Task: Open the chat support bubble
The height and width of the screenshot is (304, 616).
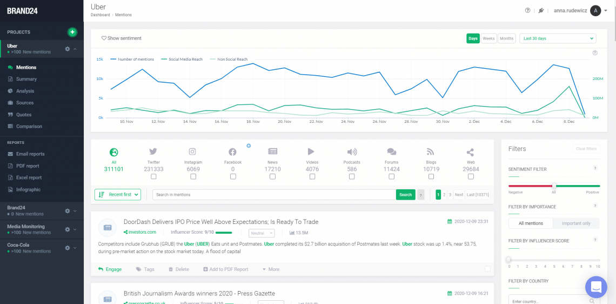Action: pyautogui.click(x=596, y=287)
